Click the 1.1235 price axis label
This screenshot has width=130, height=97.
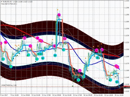click(x=127, y=36)
